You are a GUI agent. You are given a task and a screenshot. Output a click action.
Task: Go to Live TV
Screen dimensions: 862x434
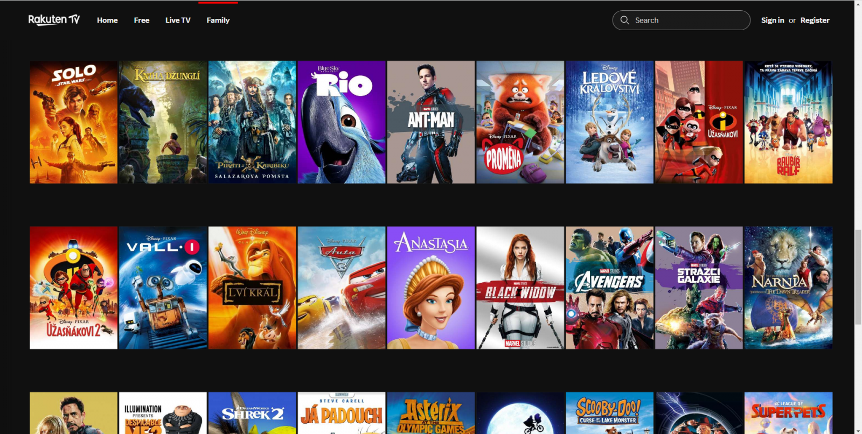(x=178, y=20)
